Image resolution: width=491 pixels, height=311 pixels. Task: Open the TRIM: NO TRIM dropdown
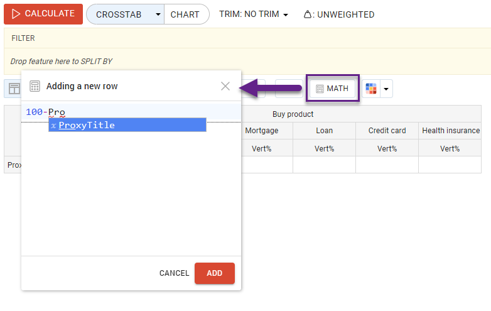pos(254,14)
